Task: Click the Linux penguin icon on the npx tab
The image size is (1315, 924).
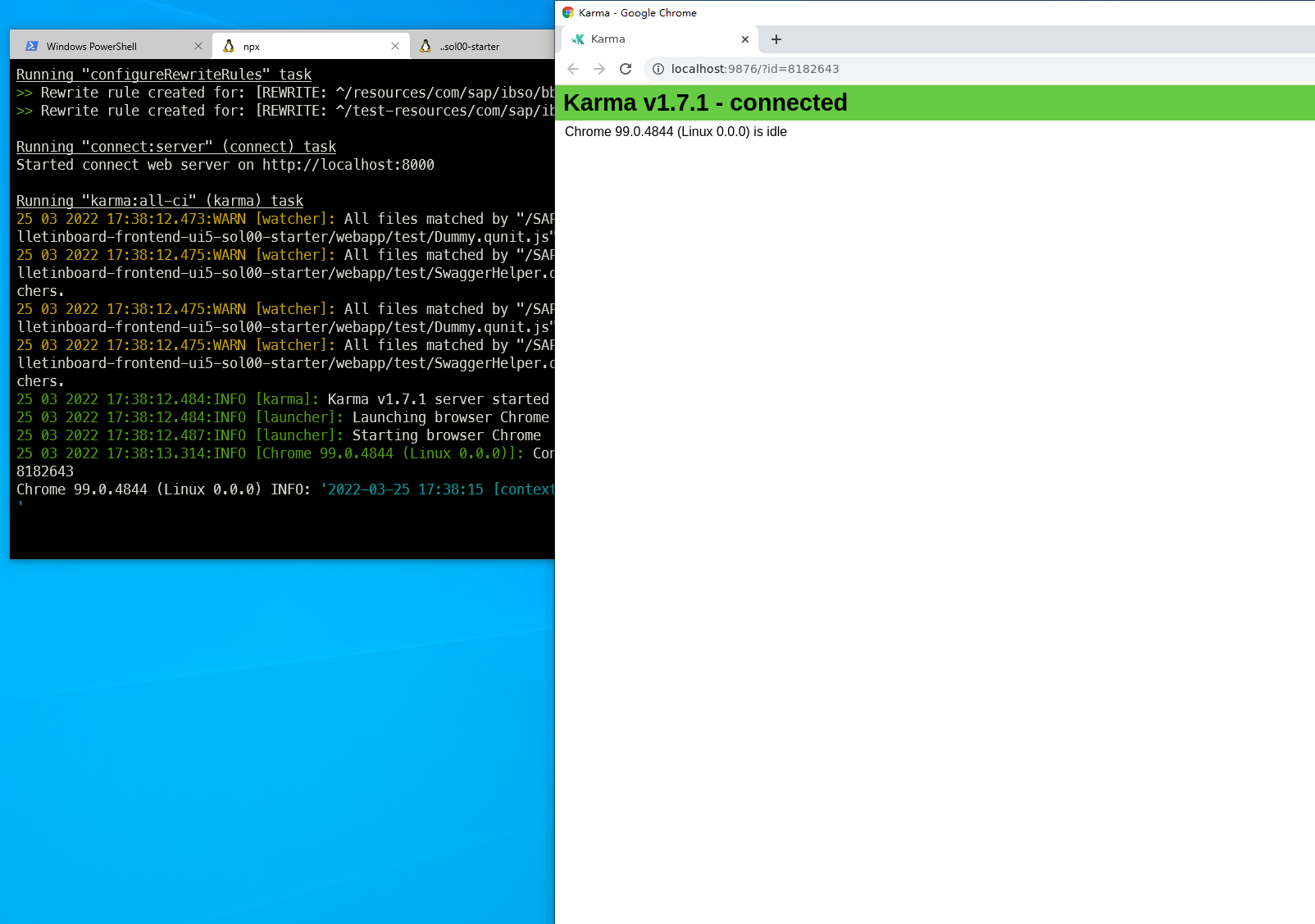Action: pyautogui.click(x=229, y=46)
